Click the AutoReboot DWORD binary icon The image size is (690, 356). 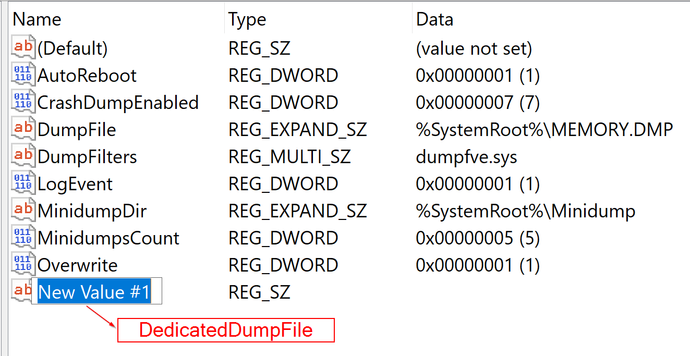pos(23,75)
